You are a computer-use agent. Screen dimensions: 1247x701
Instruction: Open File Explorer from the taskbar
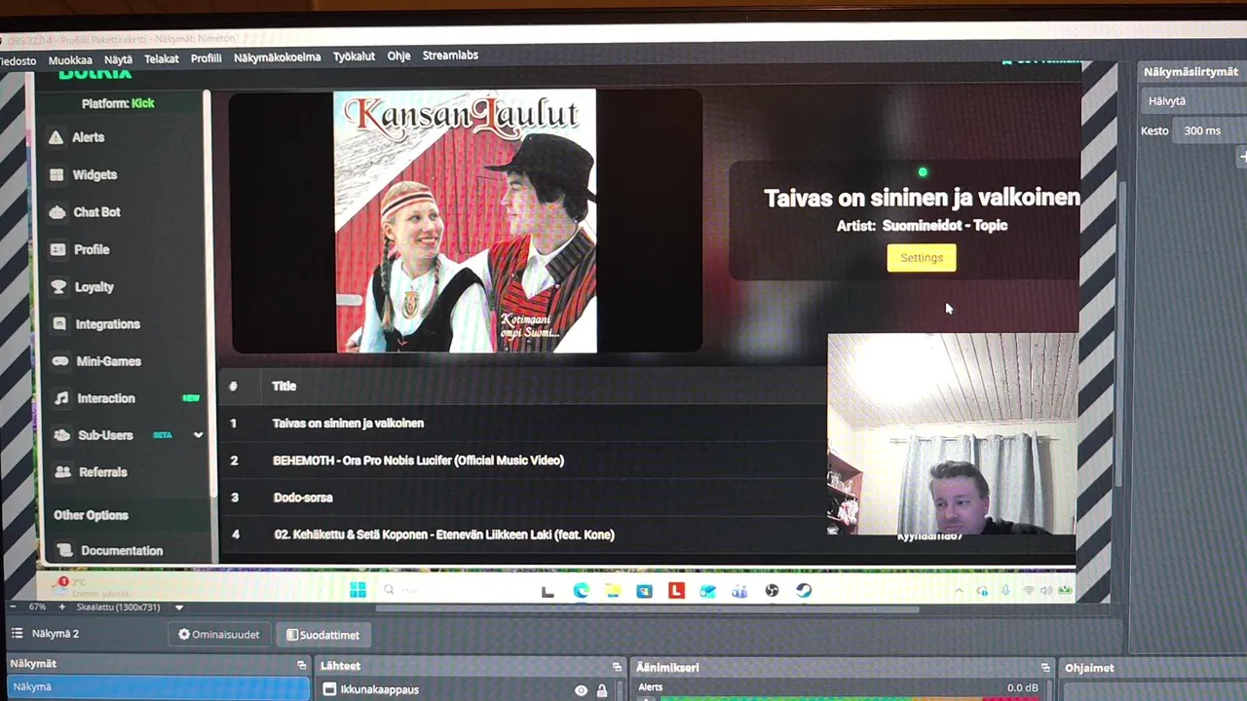point(612,591)
